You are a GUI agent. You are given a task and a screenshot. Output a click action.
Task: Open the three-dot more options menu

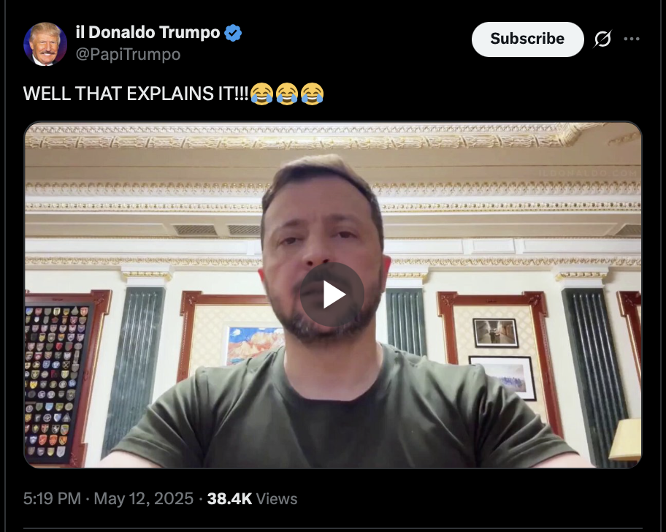(x=632, y=39)
